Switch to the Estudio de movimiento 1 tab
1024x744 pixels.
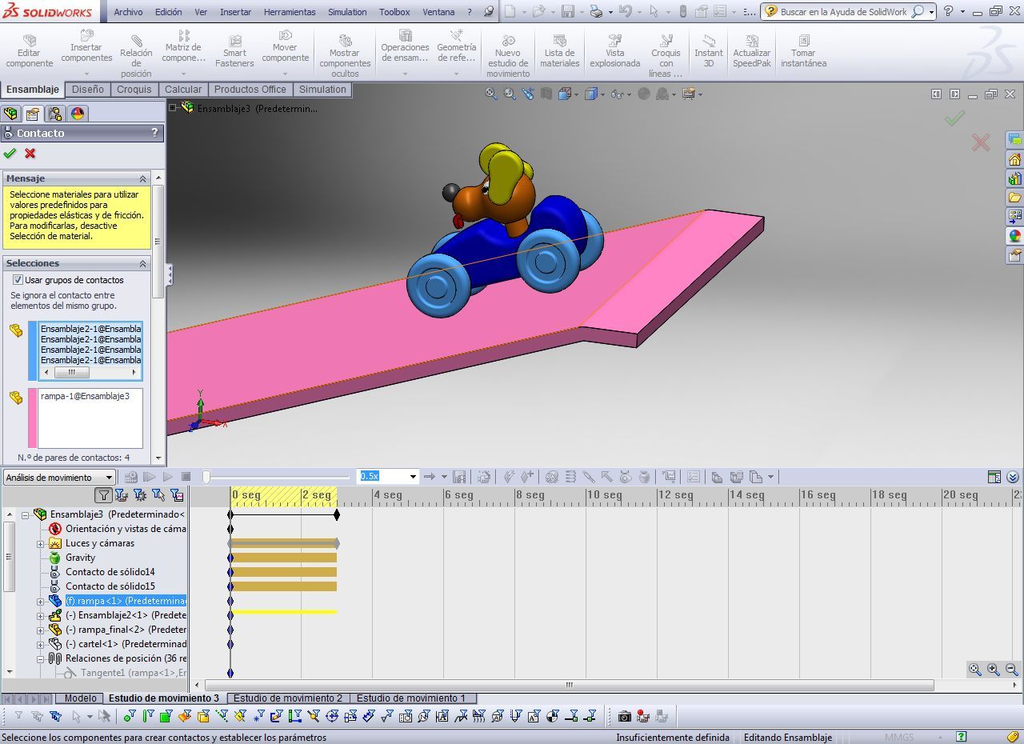(411, 698)
